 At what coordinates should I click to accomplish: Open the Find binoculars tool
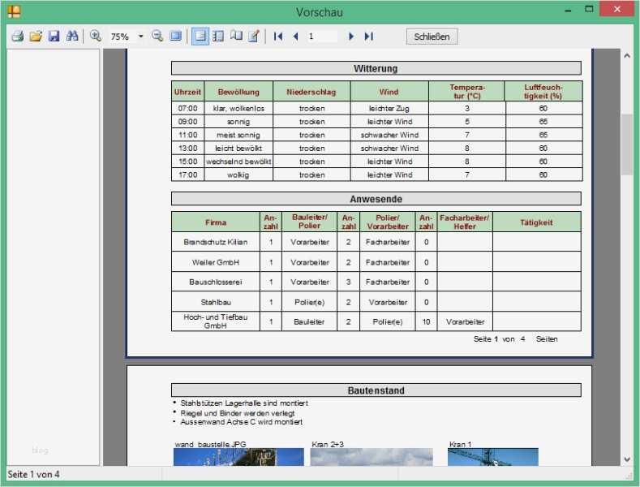point(72,36)
